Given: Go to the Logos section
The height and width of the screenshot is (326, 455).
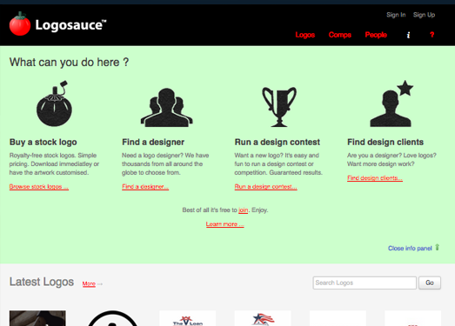Looking at the screenshot, I should pos(305,35).
